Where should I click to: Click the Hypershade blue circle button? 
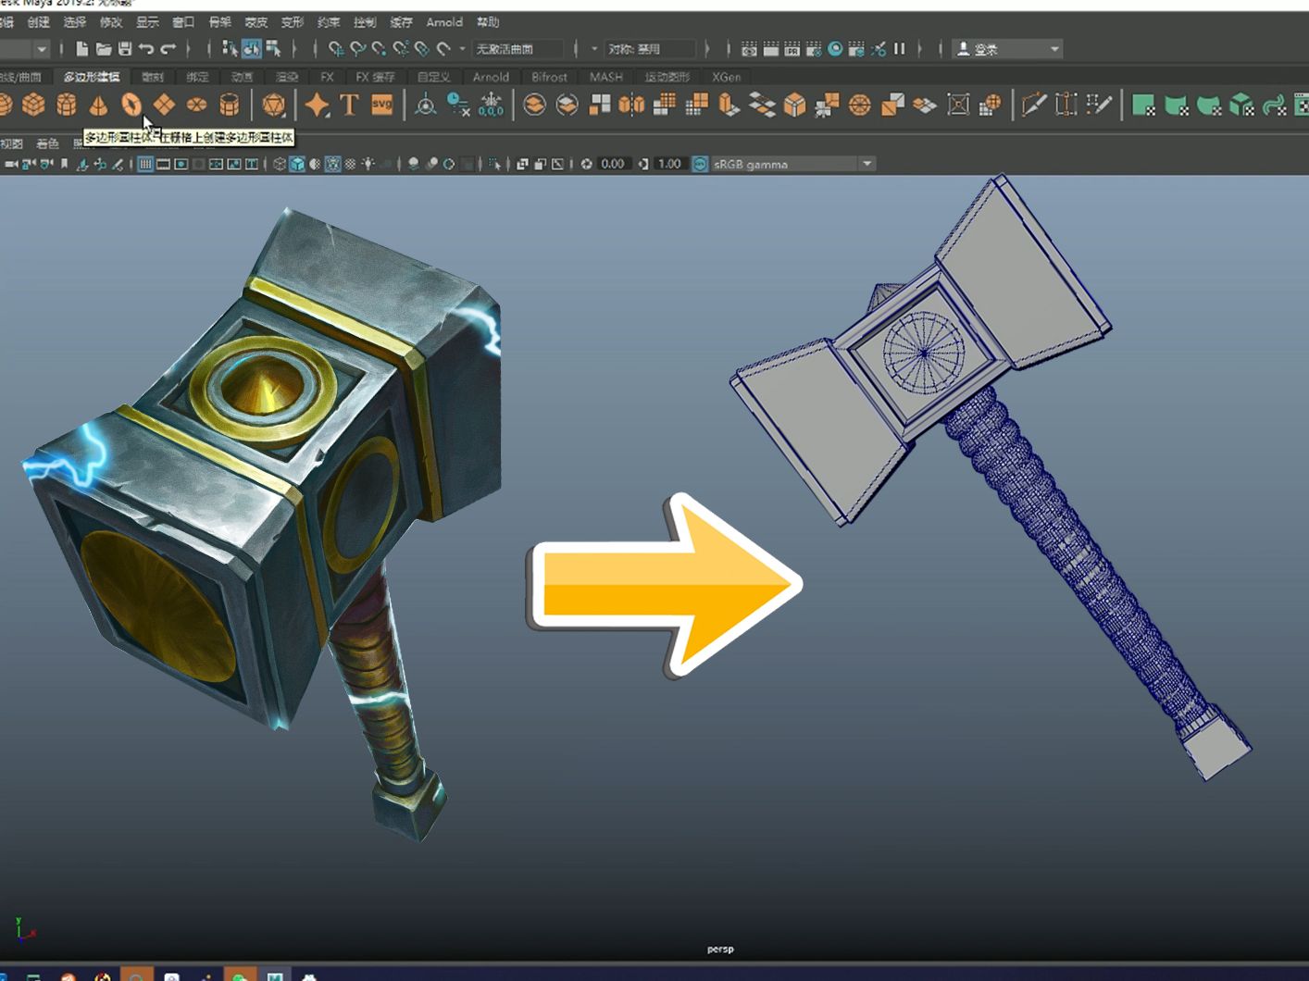[835, 49]
